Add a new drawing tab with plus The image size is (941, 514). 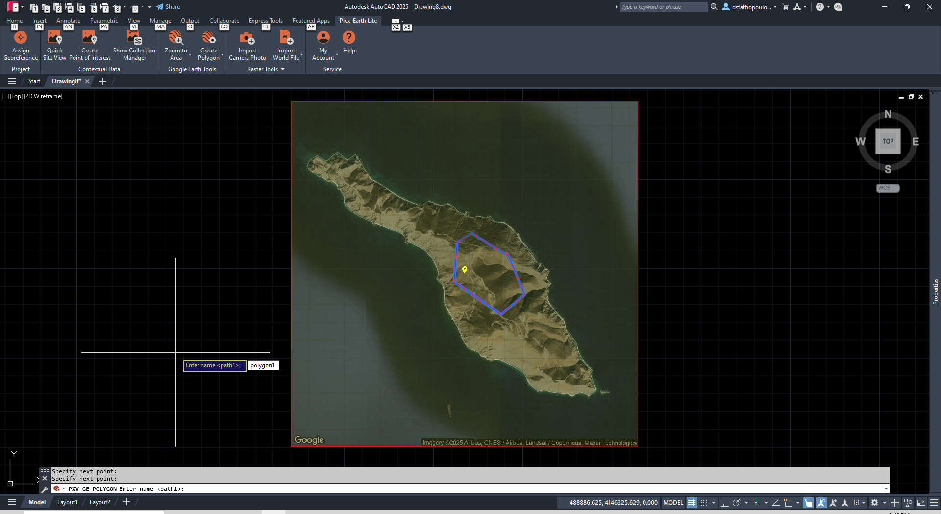click(x=103, y=81)
